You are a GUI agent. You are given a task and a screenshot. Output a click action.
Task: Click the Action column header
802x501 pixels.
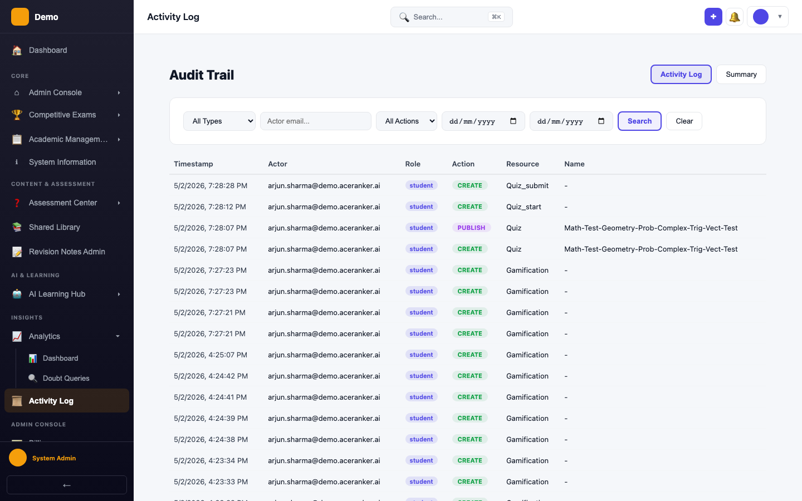[463, 164]
